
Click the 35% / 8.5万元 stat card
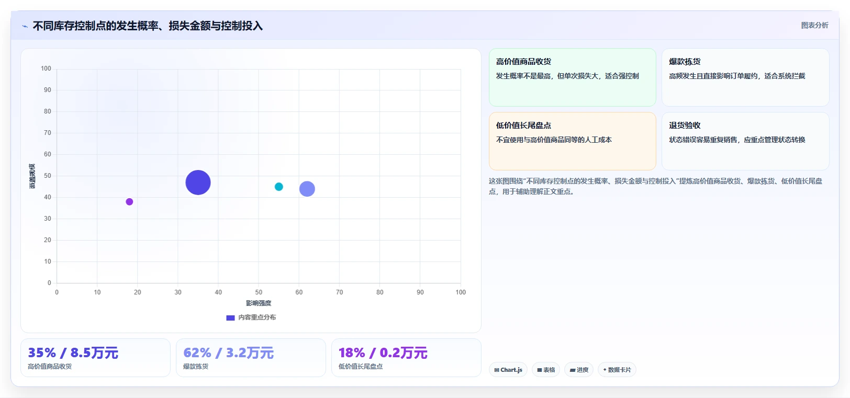[x=95, y=358]
